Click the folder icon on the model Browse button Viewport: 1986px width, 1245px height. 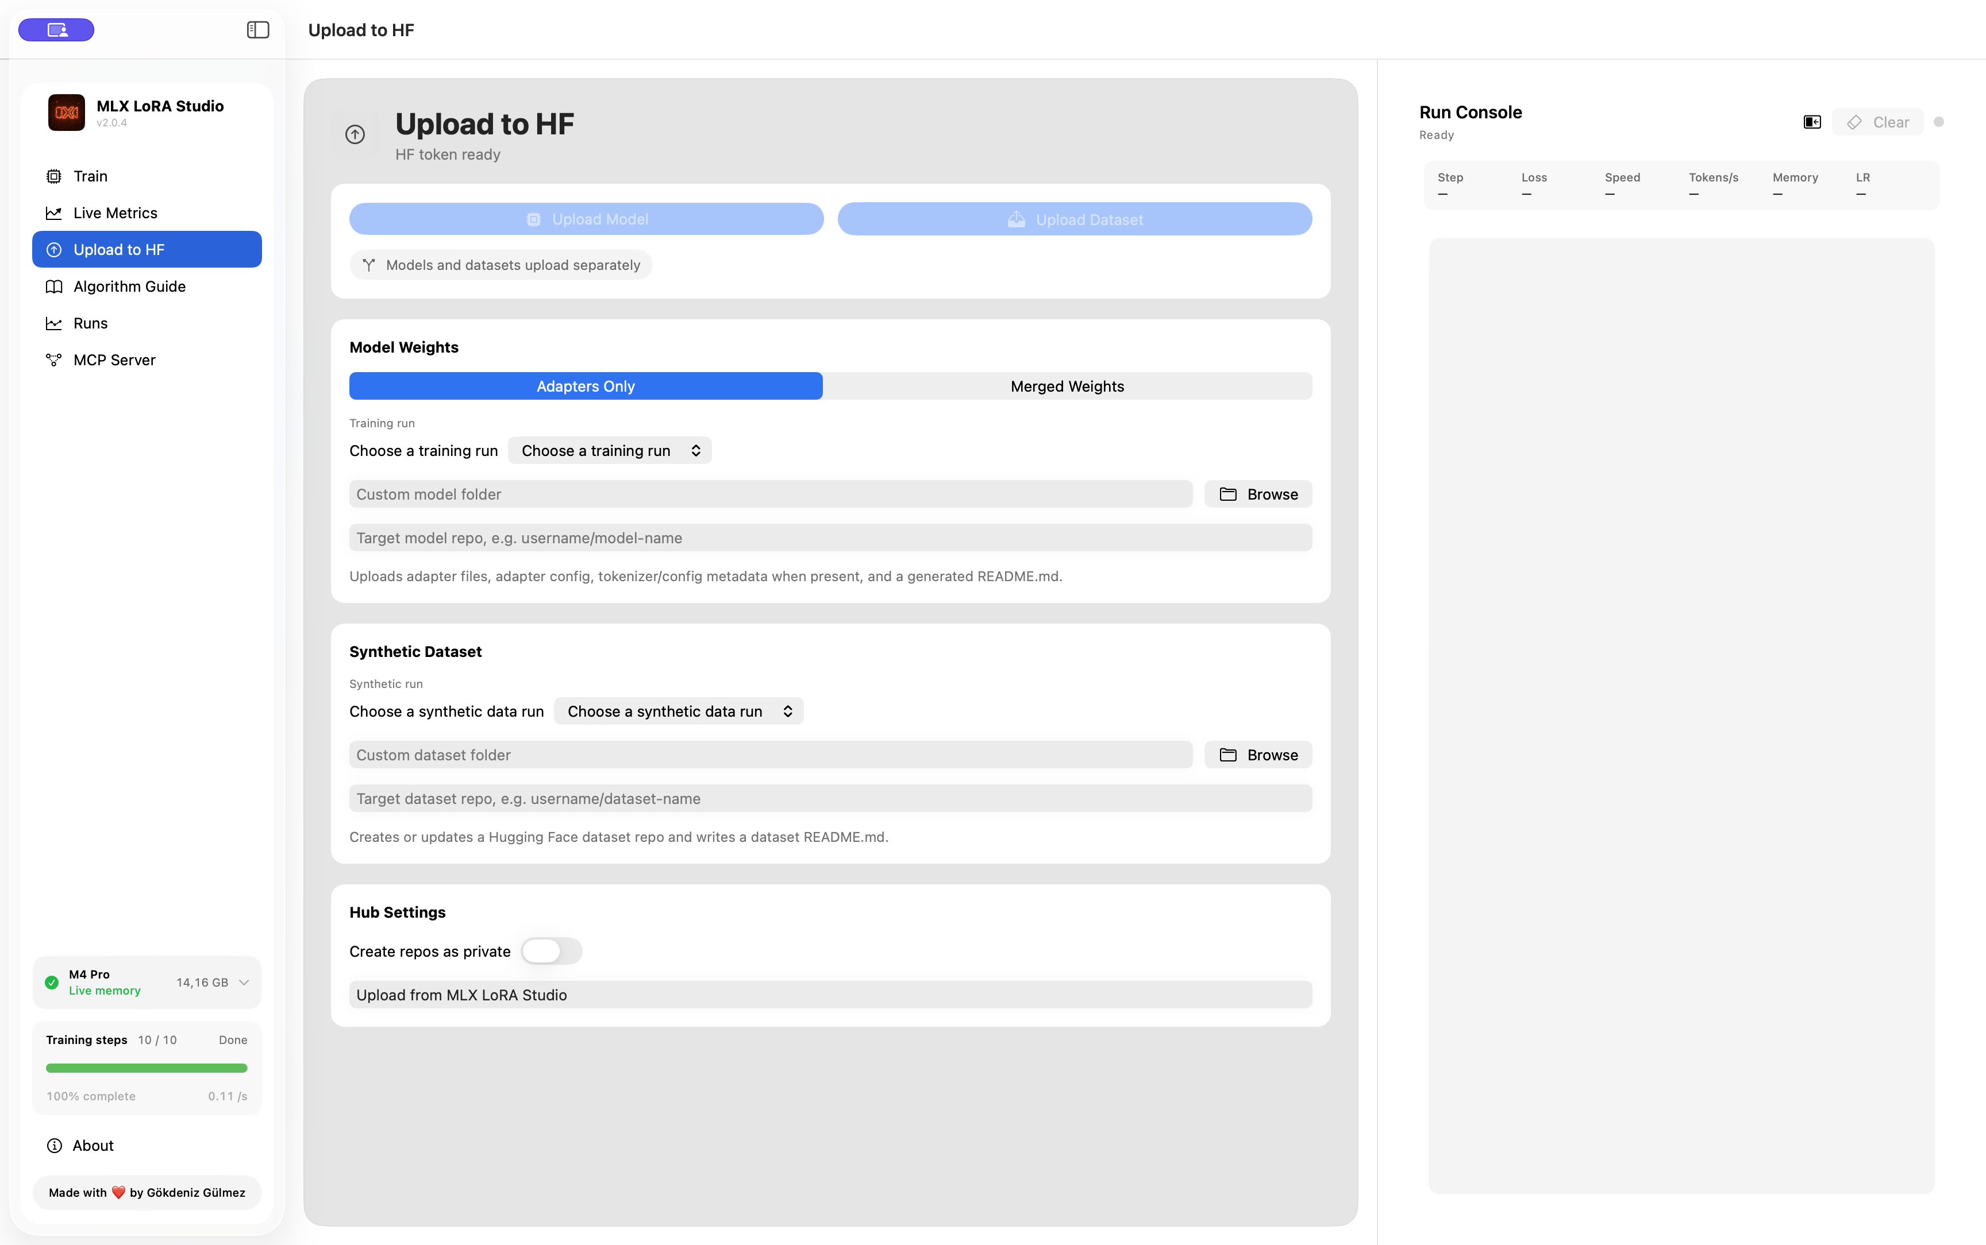1228,494
